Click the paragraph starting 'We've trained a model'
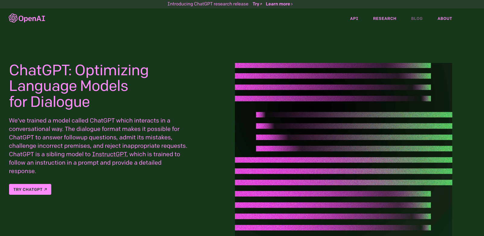 pyautogui.click(x=98, y=146)
